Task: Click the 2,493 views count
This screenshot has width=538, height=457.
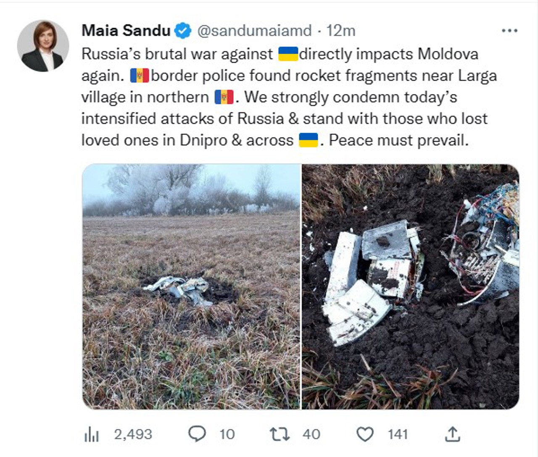Action: coord(133,434)
